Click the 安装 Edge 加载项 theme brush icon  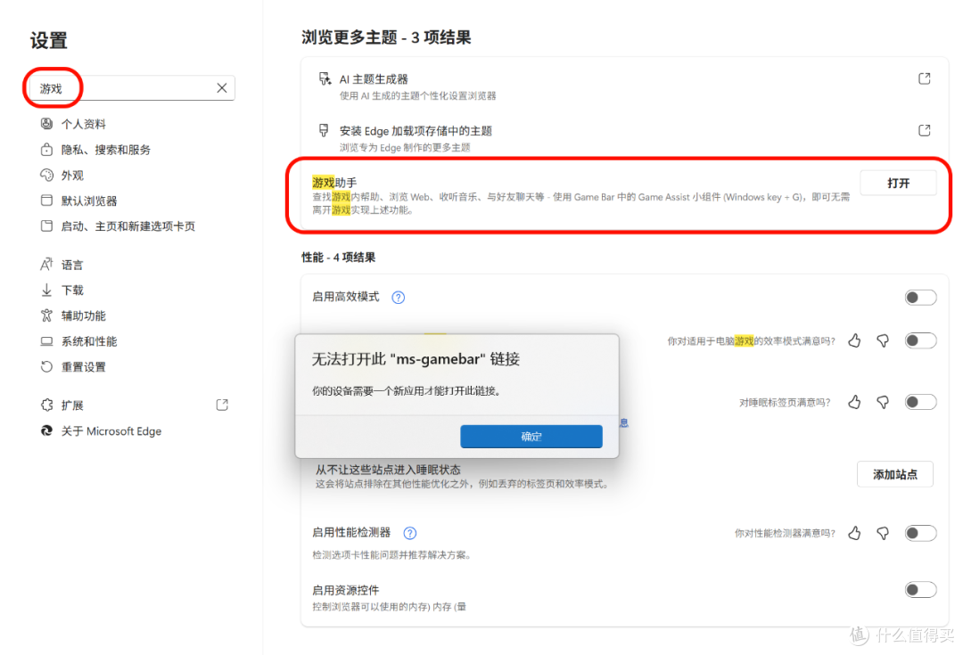(x=324, y=130)
